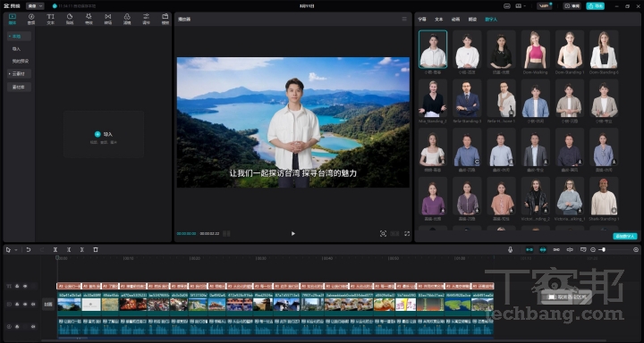Viewport: 644px width, 343px height.
Task: Select Import (导入) in left sidebar
Action: coord(16,49)
